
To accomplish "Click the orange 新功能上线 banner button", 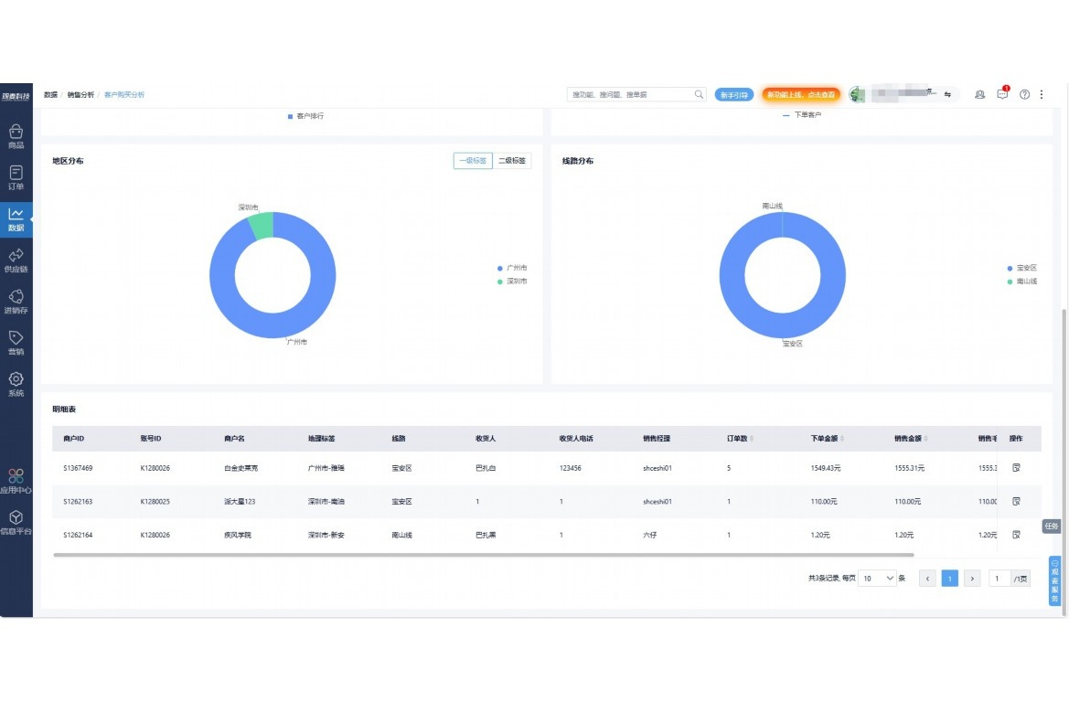I will coord(801,94).
